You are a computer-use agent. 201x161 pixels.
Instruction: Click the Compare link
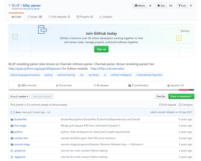point(186,105)
